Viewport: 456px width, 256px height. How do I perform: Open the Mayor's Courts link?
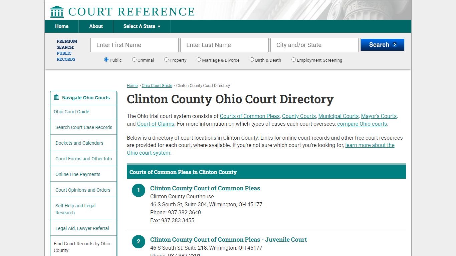pos(379,116)
